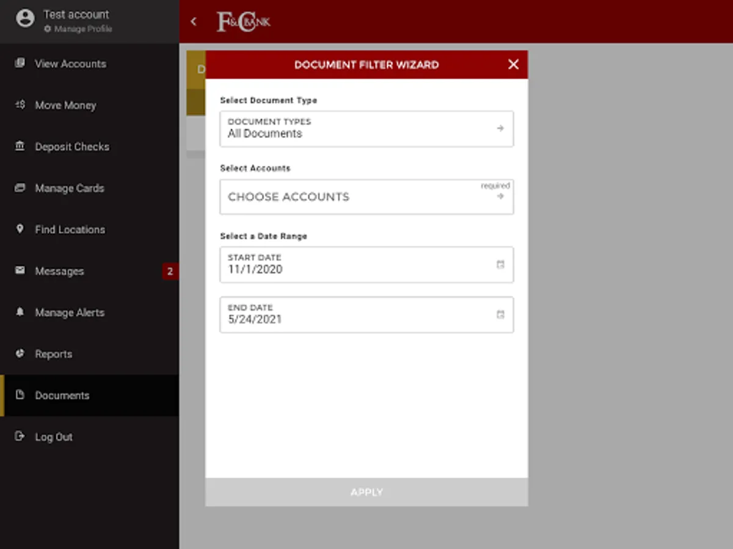
Task: Go to Move Money section
Action: tap(90, 105)
